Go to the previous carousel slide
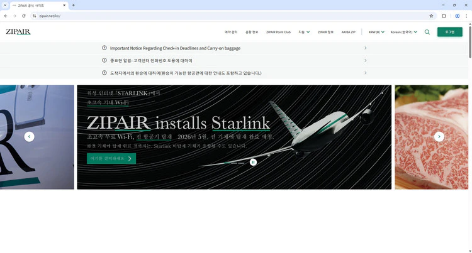Viewport: 472px width, 253px height. 29,137
